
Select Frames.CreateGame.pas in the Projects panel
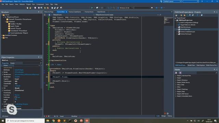[x=188, y=32]
